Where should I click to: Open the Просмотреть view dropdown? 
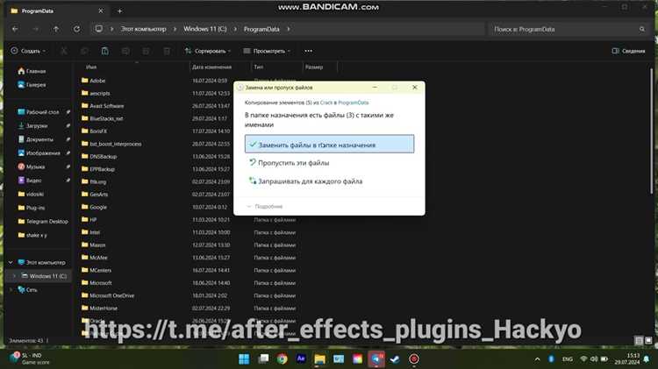coord(267,51)
